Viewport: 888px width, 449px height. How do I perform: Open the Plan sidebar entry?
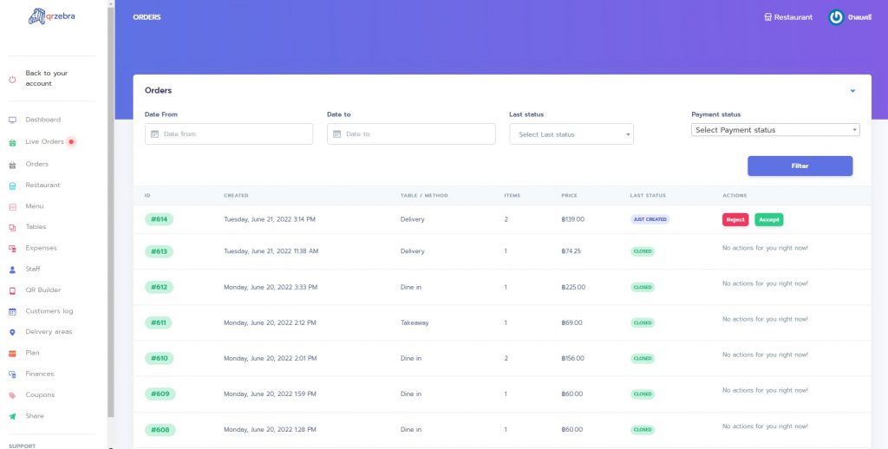32,353
